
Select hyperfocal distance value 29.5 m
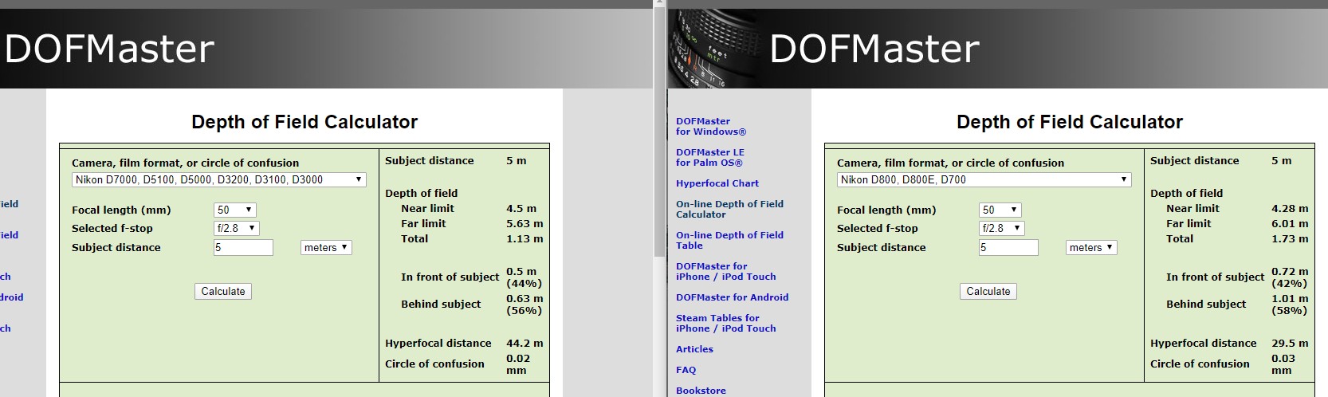(1290, 344)
